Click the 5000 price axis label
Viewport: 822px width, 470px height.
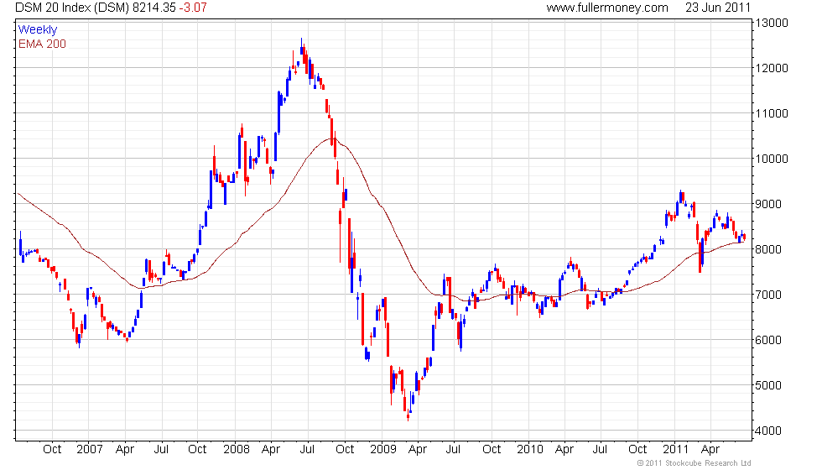pyautogui.click(x=768, y=385)
